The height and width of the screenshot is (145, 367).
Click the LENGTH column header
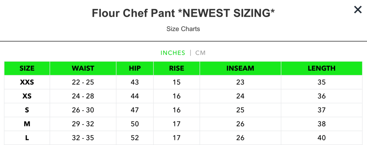[x=321, y=68]
